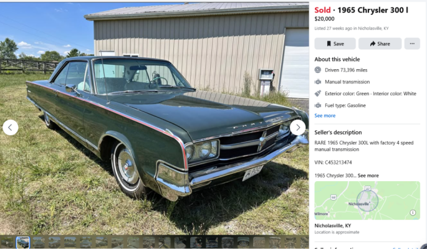Click the manual transmission icon
Image resolution: width=427 pixels, height=249 pixels.
click(x=318, y=82)
